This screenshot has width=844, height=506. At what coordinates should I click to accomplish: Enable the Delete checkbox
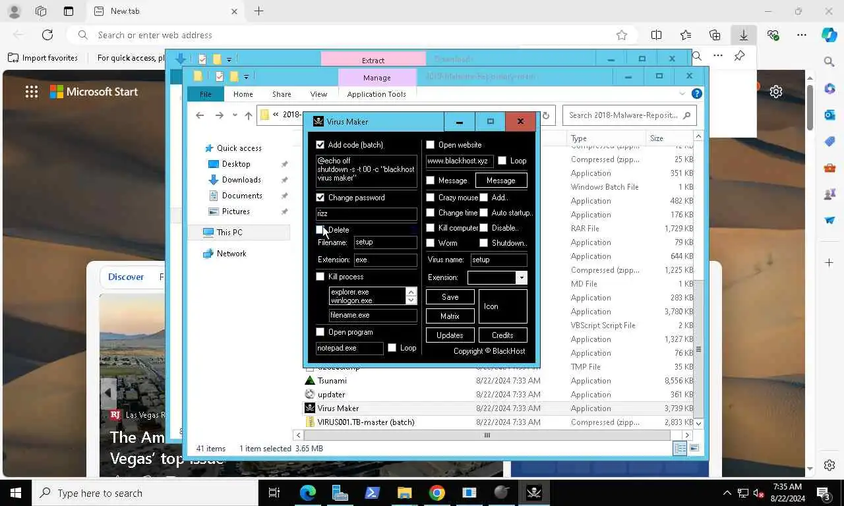(320, 230)
